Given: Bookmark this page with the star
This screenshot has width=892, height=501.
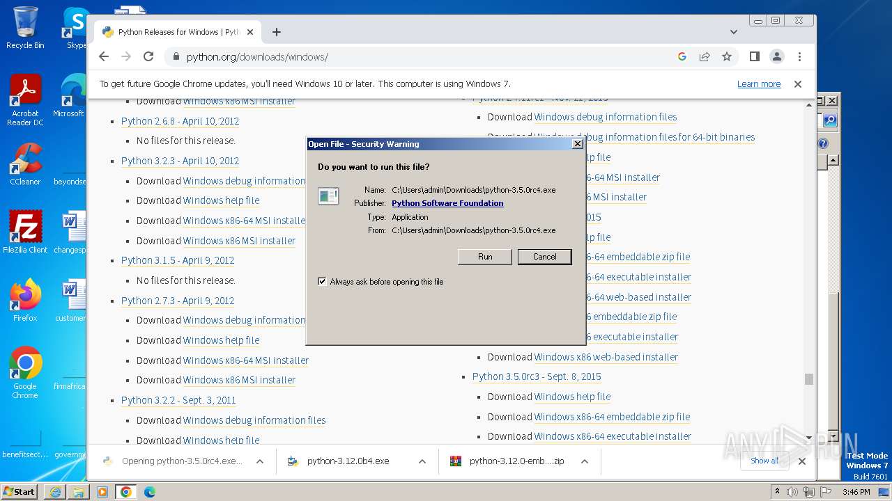Looking at the screenshot, I should [727, 57].
